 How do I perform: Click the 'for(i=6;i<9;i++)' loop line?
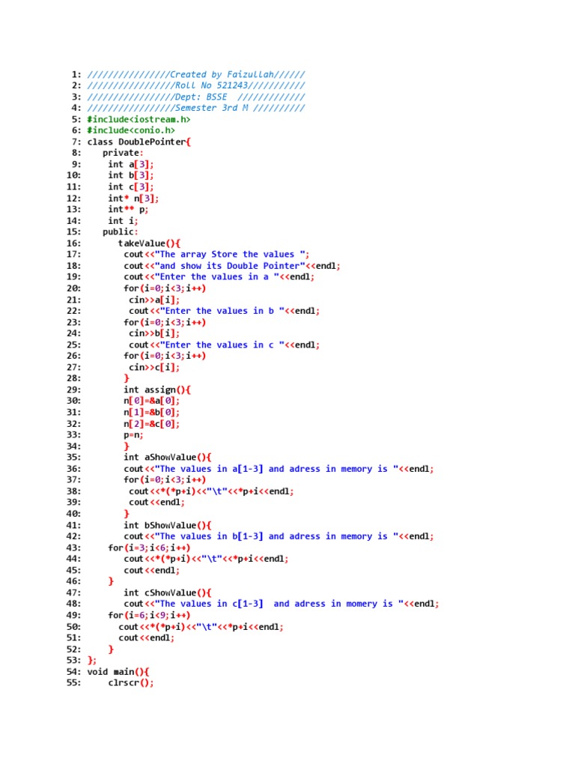pyautogui.click(x=149, y=616)
